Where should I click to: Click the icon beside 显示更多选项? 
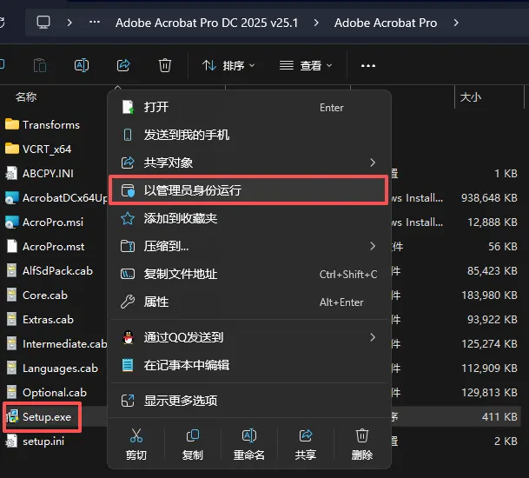click(128, 401)
